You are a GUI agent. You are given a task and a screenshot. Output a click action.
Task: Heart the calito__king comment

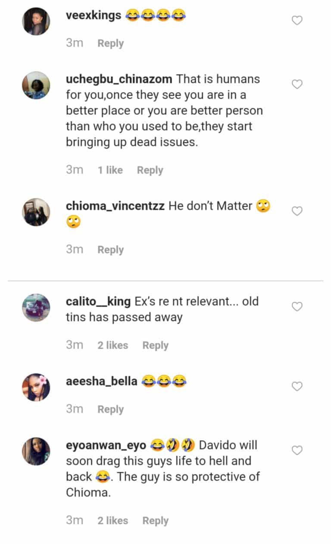tap(297, 306)
